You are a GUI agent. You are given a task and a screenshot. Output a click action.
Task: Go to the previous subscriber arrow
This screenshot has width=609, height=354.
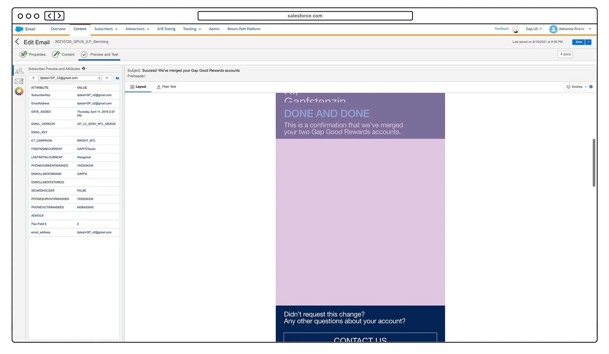33,78
